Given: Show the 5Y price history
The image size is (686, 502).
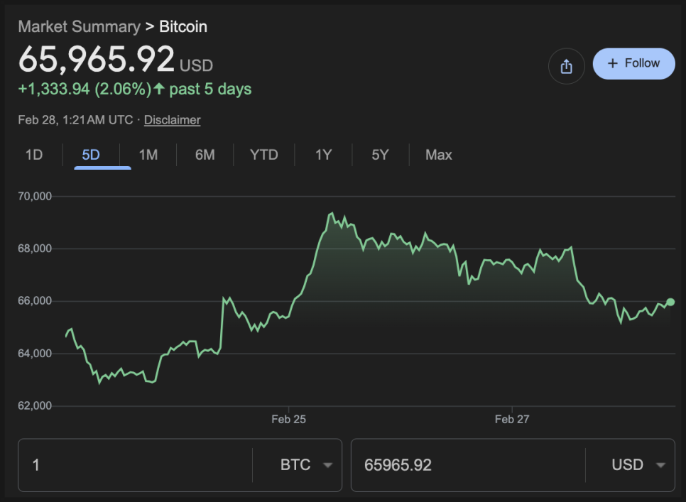Looking at the screenshot, I should tap(380, 155).
